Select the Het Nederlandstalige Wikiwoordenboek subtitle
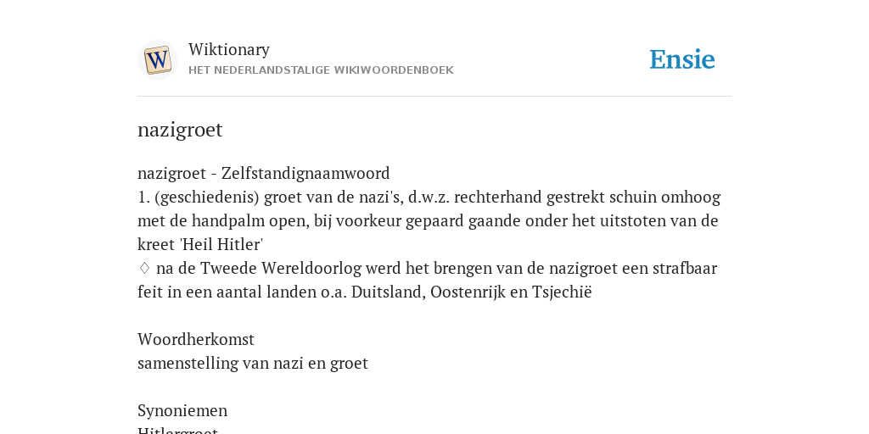This screenshot has width=869, height=434. click(x=321, y=70)
